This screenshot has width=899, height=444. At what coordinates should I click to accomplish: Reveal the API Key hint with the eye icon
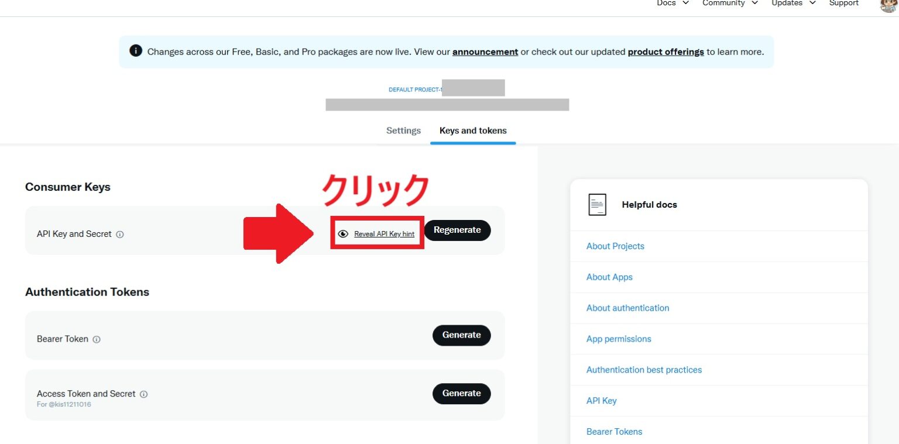click(342, 233)
